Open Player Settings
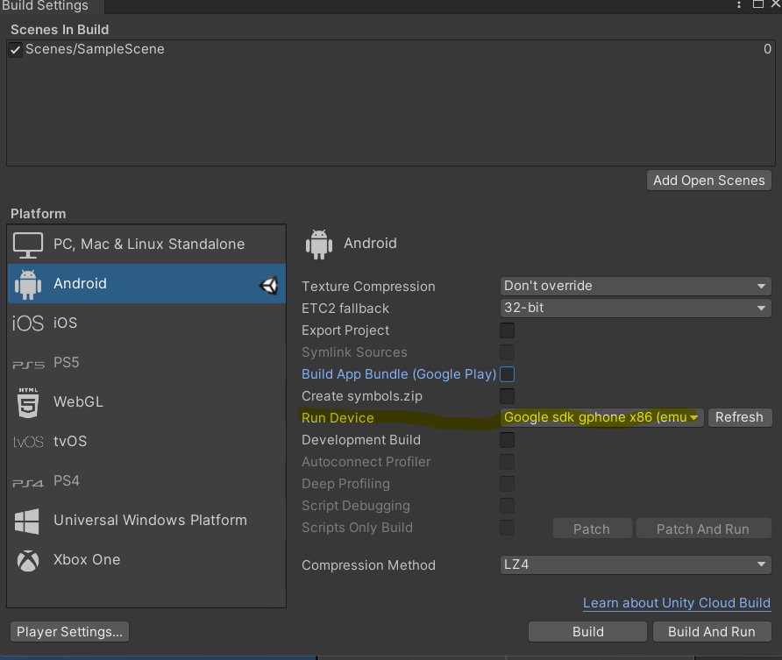 [70, 632]
